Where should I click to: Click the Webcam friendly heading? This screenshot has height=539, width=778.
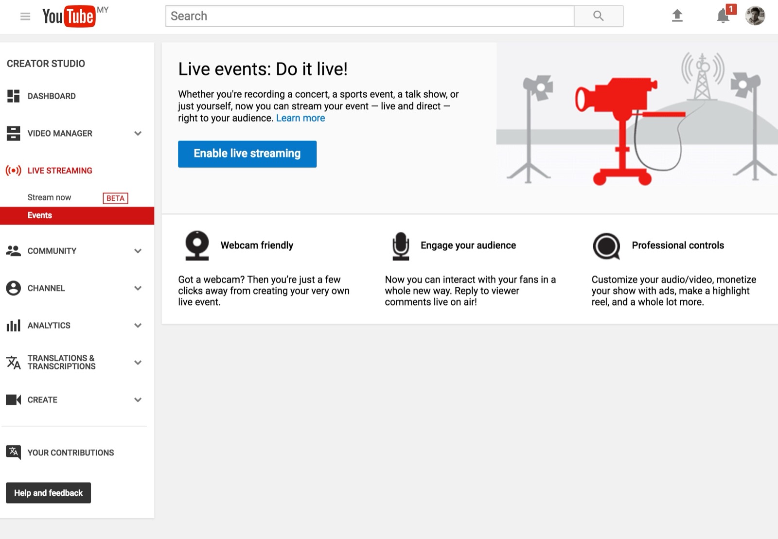[x=257, y=245]
